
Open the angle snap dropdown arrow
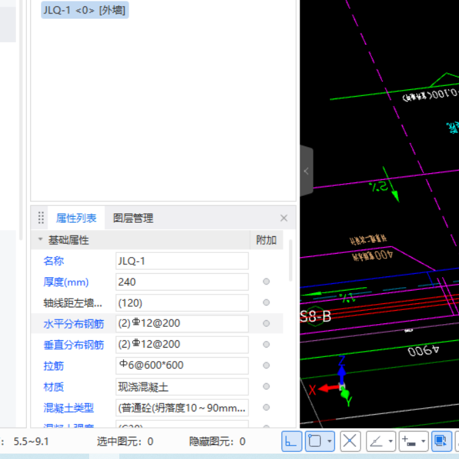point(391,441)
